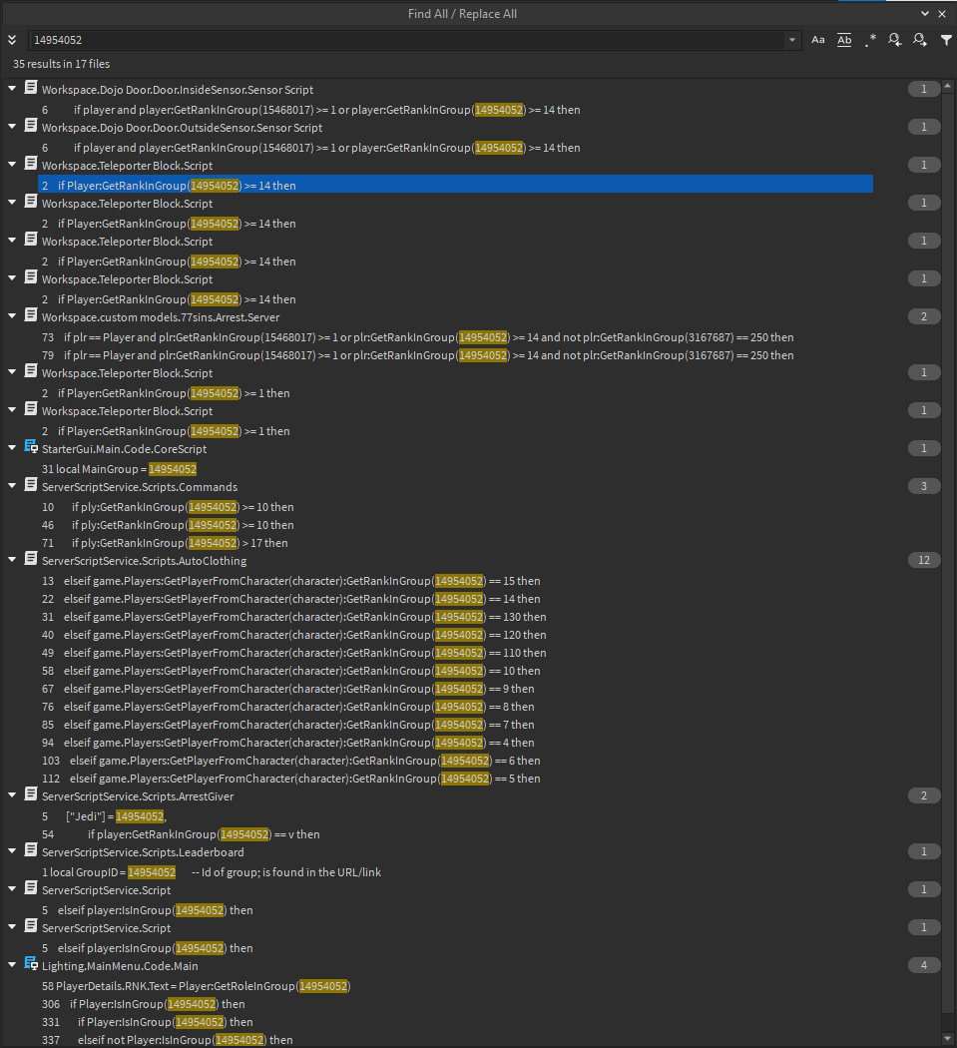Toggle the Match Whole Word option

844,40
